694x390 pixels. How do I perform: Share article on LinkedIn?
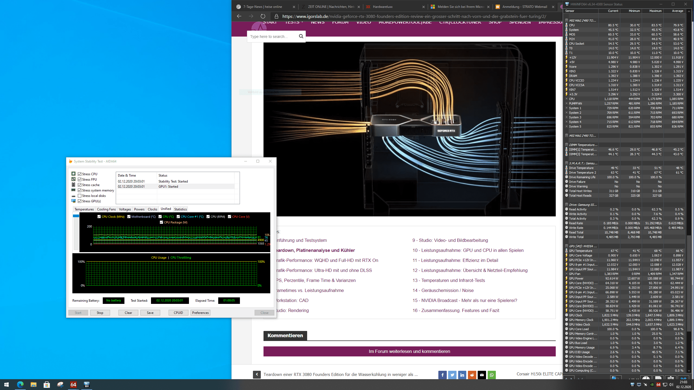(462, 375)
